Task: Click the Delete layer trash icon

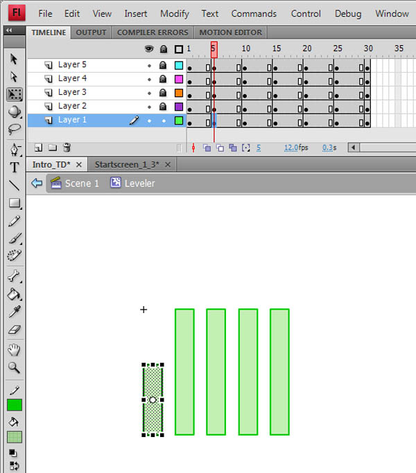Action: point(67,148)
